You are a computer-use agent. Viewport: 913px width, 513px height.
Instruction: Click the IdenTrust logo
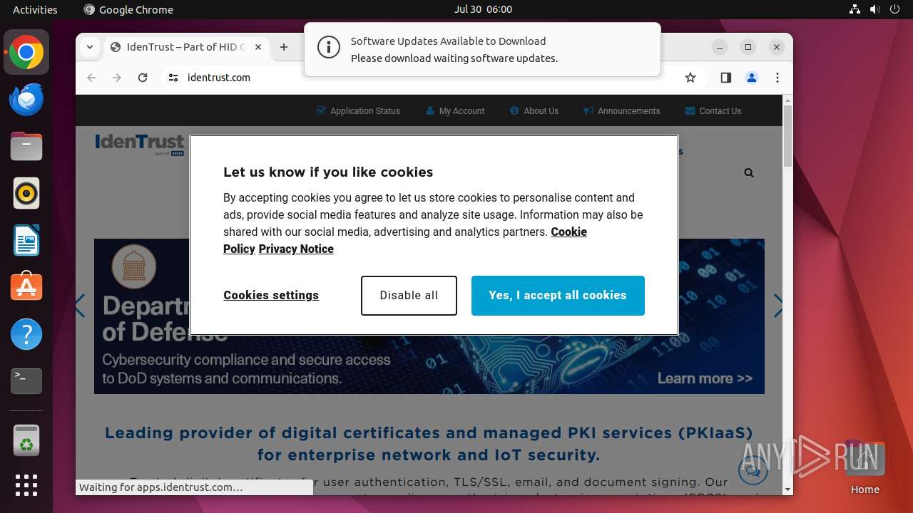(x=140, y=144)
